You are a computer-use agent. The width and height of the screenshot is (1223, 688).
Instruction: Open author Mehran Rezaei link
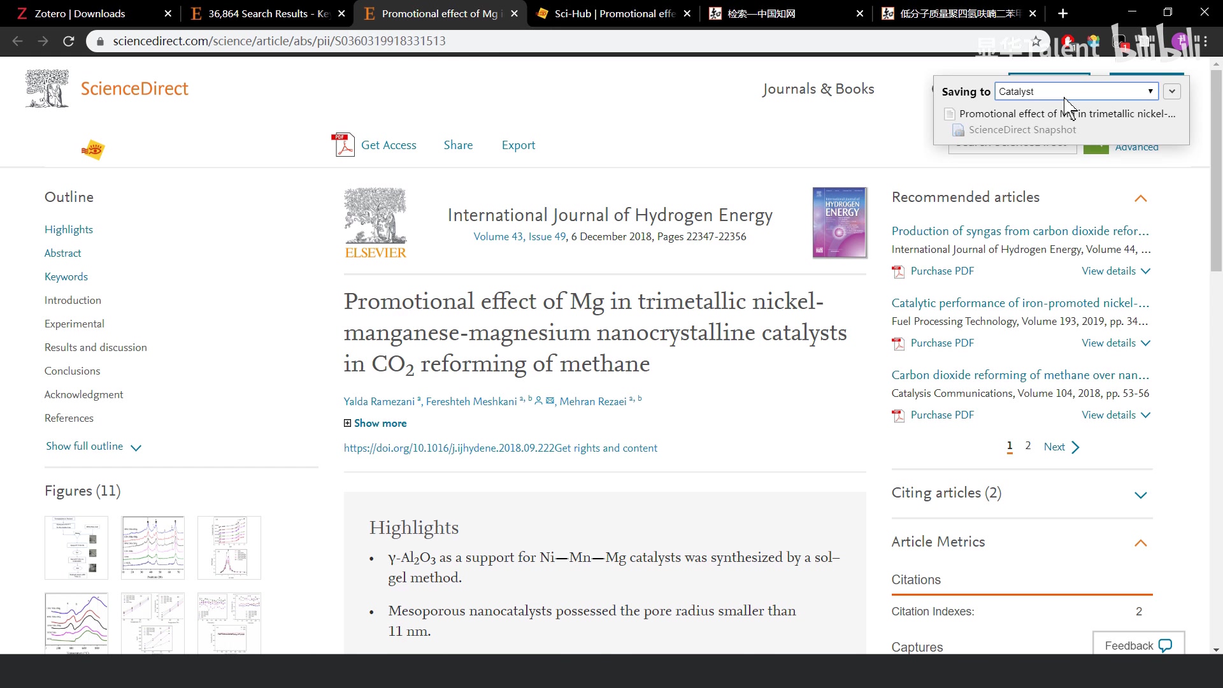pos(593,401)
